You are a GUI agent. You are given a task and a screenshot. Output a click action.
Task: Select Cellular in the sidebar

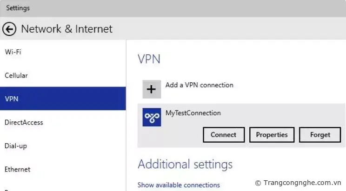click(x=16, y=75)
